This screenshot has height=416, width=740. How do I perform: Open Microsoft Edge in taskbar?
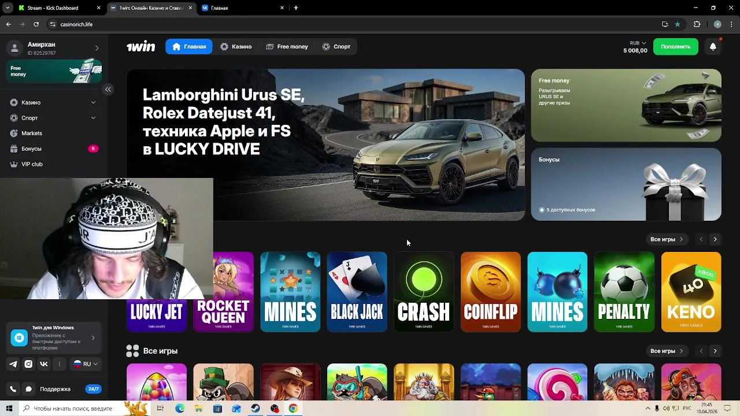(x=180, y=408)
